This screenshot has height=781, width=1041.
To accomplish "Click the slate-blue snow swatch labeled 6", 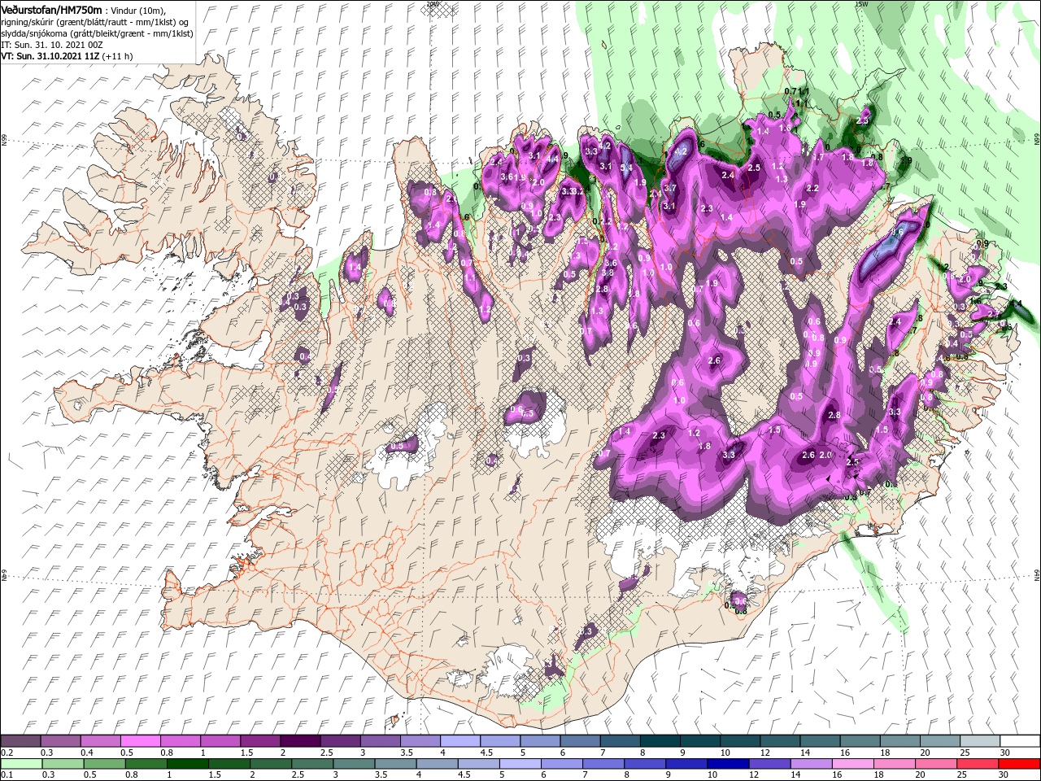I will pyautogui.click(x=578, y=741).
